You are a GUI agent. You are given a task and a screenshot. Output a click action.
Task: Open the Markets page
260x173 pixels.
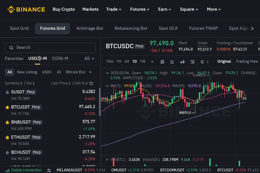(90, 9)
